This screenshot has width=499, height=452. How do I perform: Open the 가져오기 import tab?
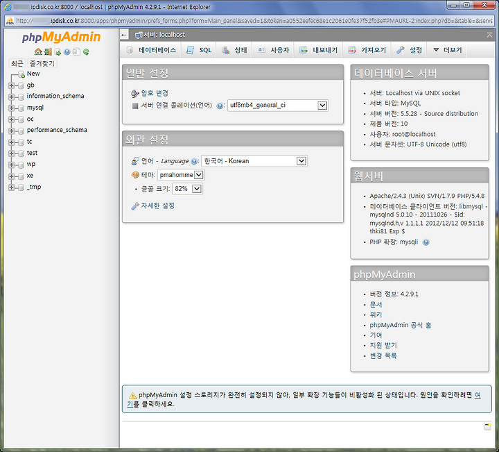coord(367,50)
